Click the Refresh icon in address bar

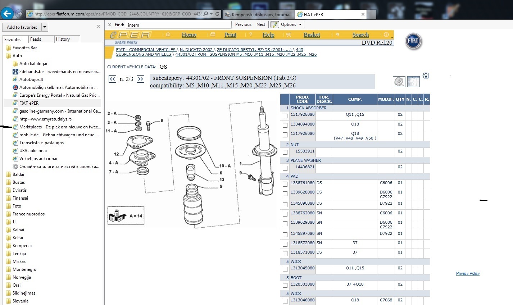click(x=217, y=14)
